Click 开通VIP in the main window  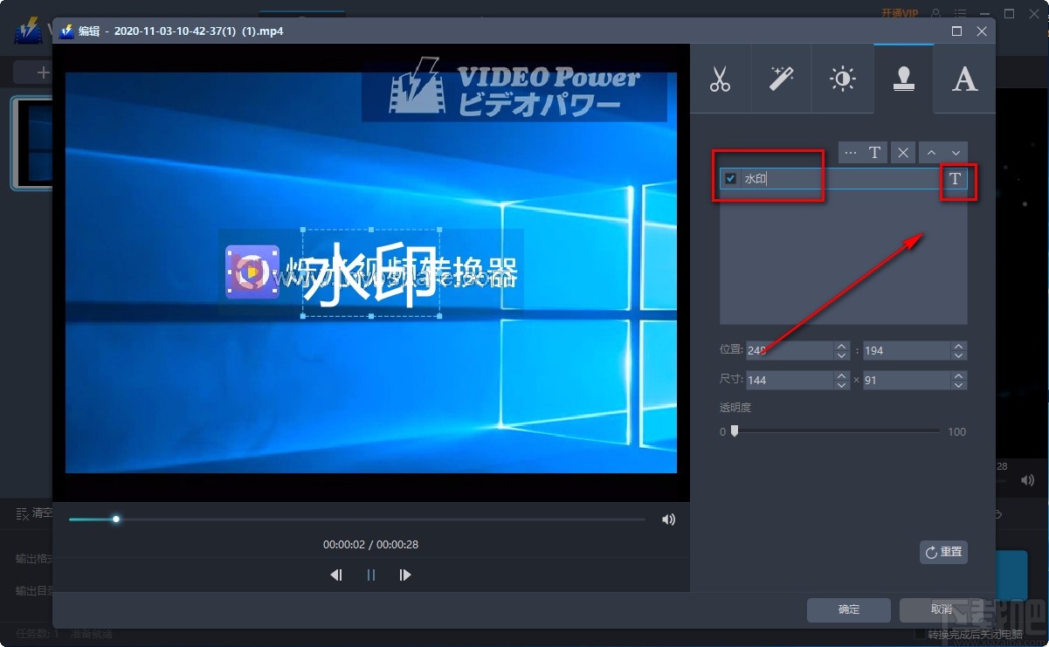pyautogui.click(x=900, y=13)
